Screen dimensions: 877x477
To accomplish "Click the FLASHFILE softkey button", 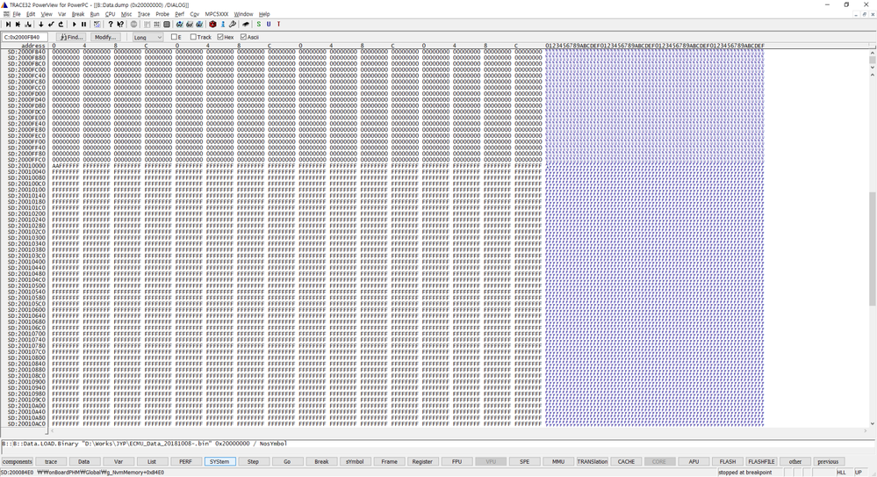I will [x=761, y=462].
